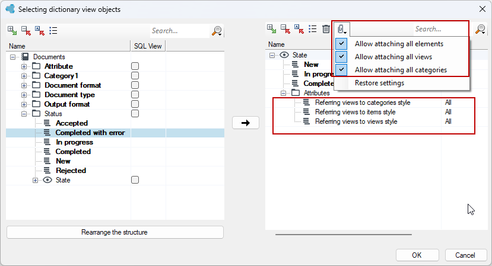Toggle SQL View checkbox for Category1
Viewport: 492px width, 266px height.
135,75
